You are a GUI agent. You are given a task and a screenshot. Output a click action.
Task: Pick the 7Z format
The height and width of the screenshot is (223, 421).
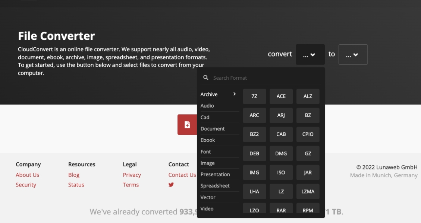pyautogui.click(x=254, y=96)
